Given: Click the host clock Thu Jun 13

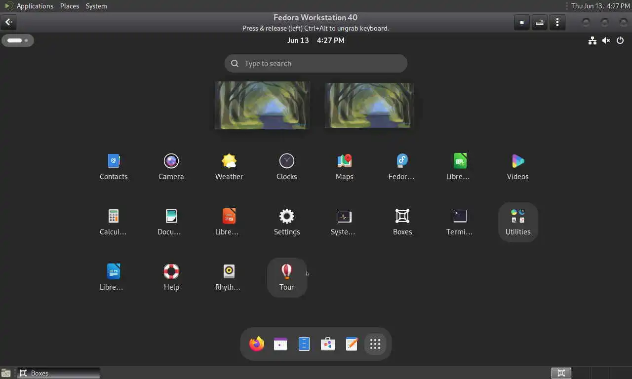Looking at the screenshot, I should (599, 6).
